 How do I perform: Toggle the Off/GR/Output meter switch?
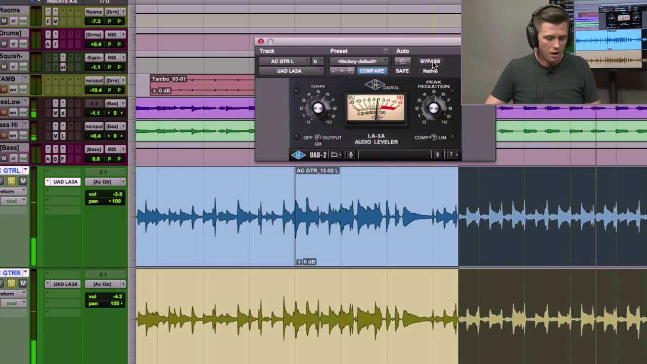point(318,138)
